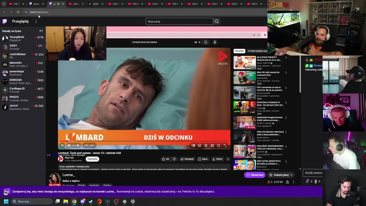Open options for NAJLEPSZE PREZENTY video
Screen dimensions: 366x206
point(286,58)
